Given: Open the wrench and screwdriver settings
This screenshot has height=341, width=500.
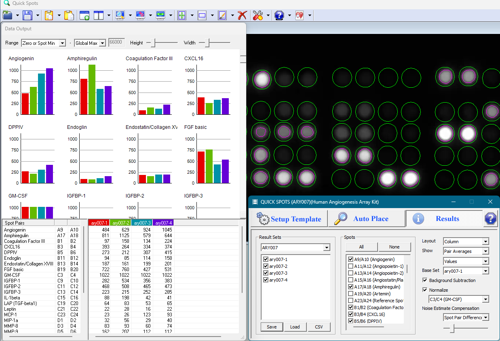Looking at the screenshot, I should tap(258, 15).
